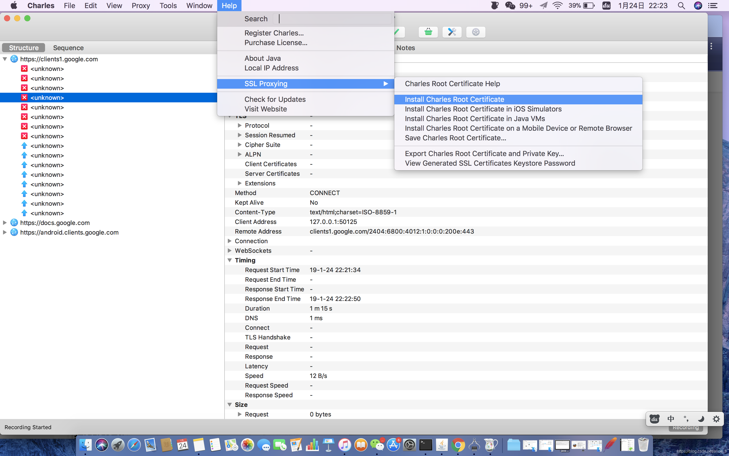This screenshot has height=456, width=729.
Task: Click the gear icon in the input method bar
Action: point(716,419)
